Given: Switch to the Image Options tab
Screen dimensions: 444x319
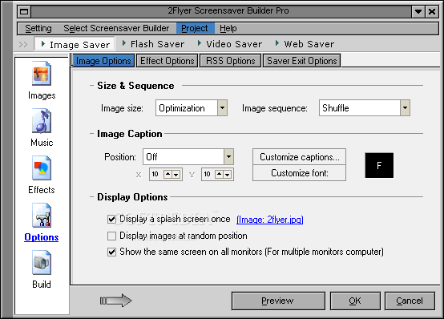Looking at the screenshot, I should [x=103, y=61].
